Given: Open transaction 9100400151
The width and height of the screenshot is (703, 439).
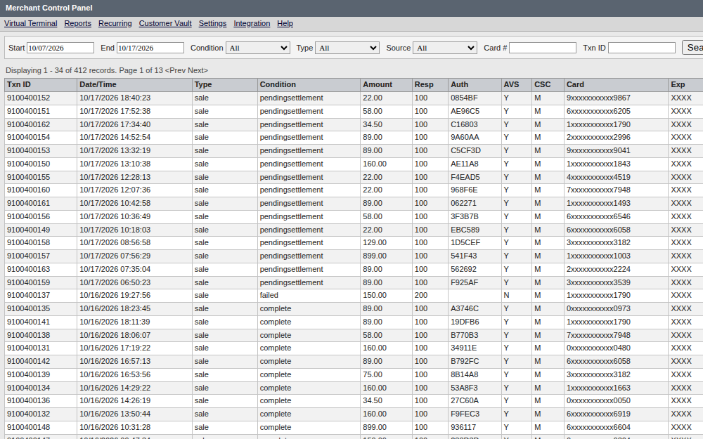Looking at the screenshot, I should click(x=28, y=111).
